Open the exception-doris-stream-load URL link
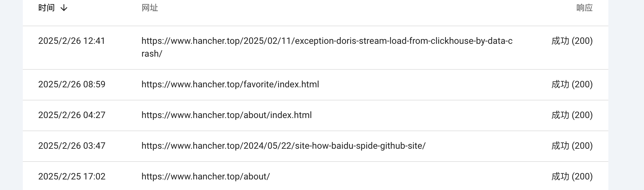This screenshot has height=190, width=644. 327,41
